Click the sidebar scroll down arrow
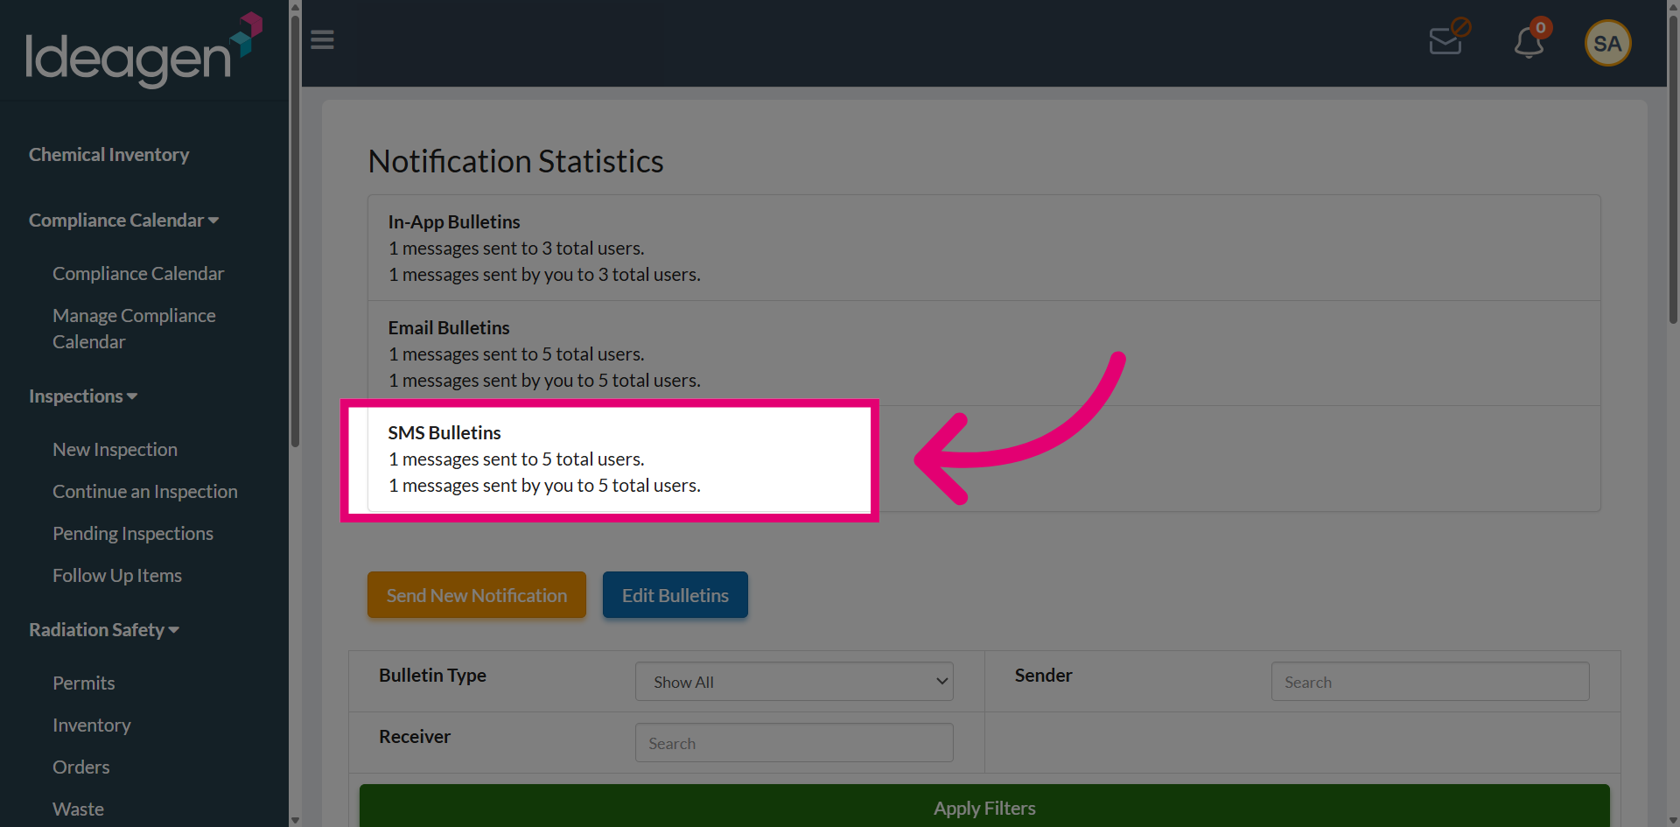This screenshot has height=827, width=1680. click(x=295, y=820)
